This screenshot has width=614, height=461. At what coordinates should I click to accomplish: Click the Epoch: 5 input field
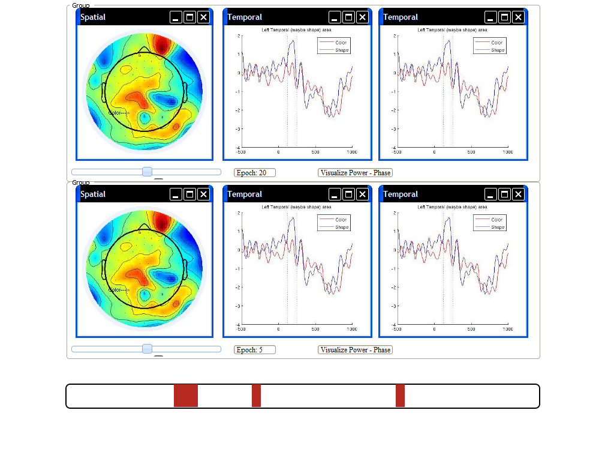pos(255,350)
